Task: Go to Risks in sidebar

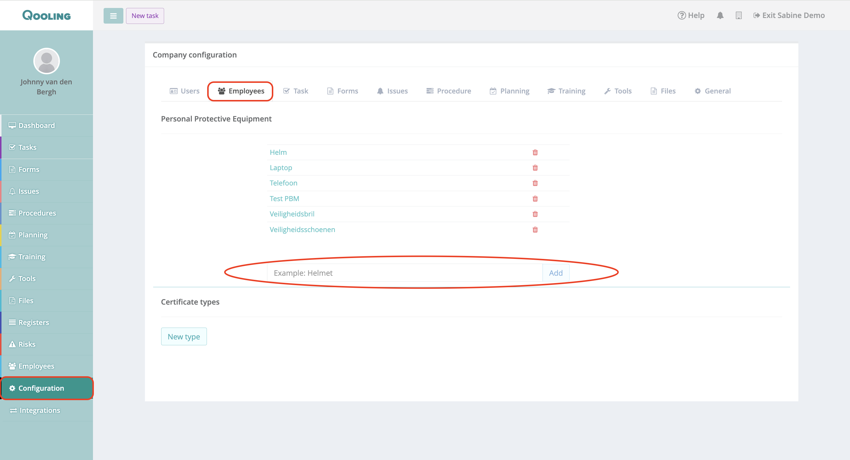Action: coord(27,344)
